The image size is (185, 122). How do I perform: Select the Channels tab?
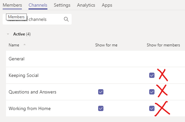coord(38,5)
